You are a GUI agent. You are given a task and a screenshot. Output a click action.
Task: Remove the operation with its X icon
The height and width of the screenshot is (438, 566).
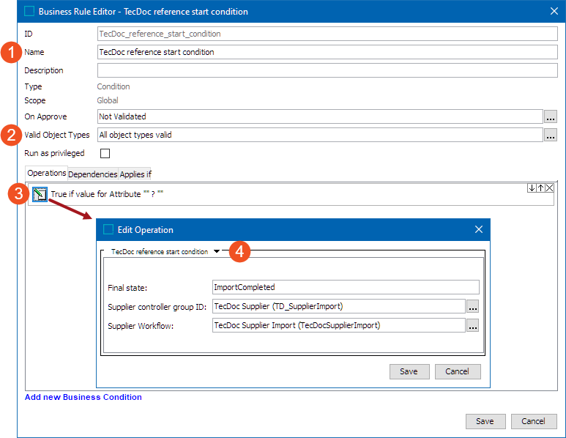click(549, 188)
